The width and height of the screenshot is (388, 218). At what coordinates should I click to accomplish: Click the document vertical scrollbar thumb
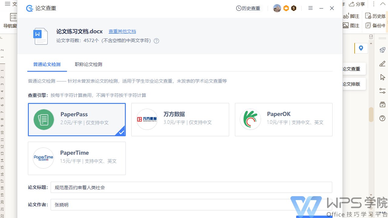[x=371, y=114]
